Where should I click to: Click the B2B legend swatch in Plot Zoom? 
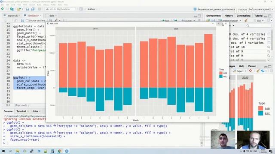[x=221, y=73]
